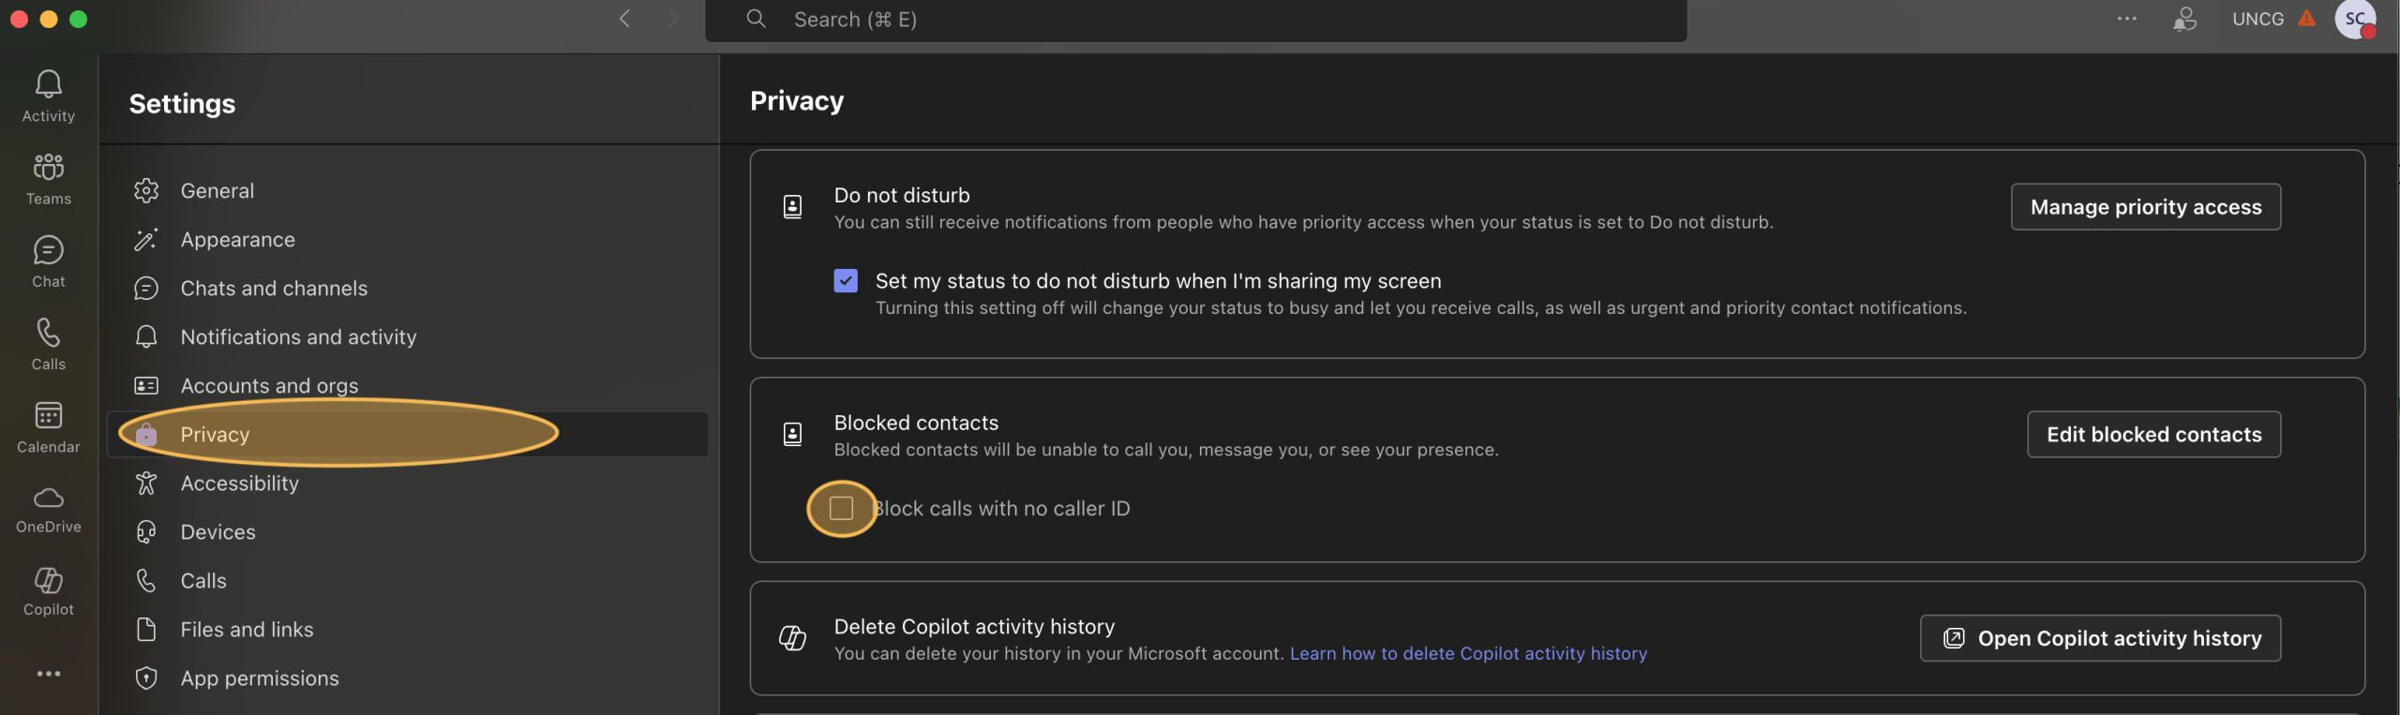Click the Files and links document icon
The height and width of the screenshot is (715, 2400).
146,629
